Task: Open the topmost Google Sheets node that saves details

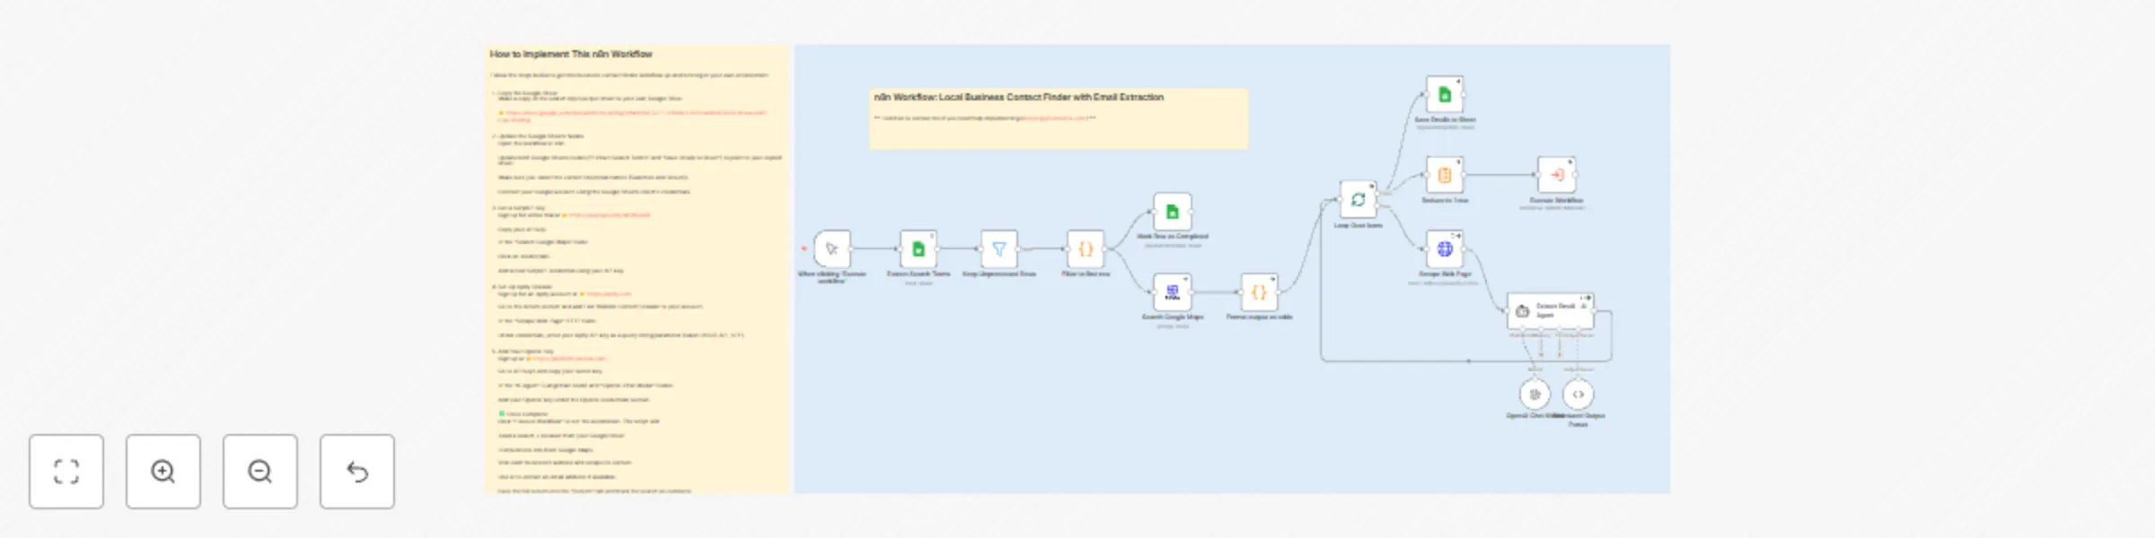Action: (1445, 95)
